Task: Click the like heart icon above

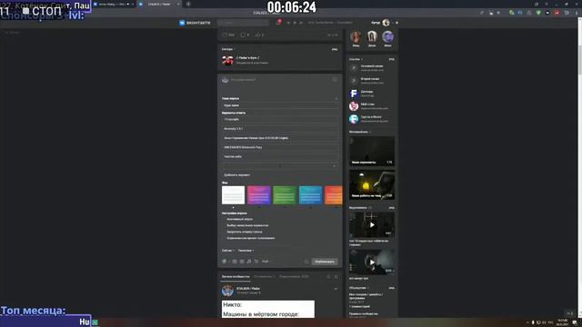Action: pos(225,35)
